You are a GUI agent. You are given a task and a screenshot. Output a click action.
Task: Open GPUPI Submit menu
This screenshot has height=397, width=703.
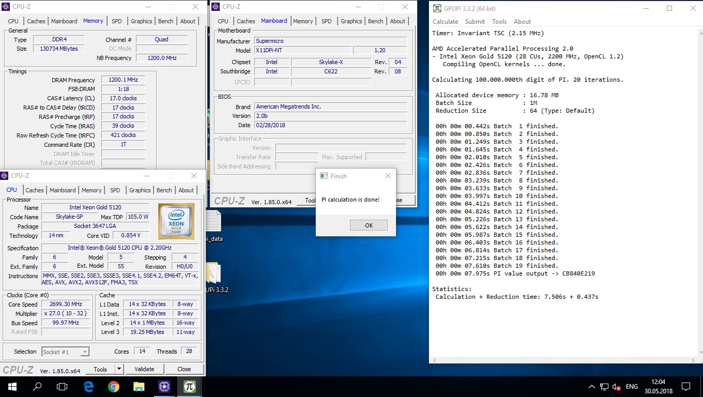(475, 22)
